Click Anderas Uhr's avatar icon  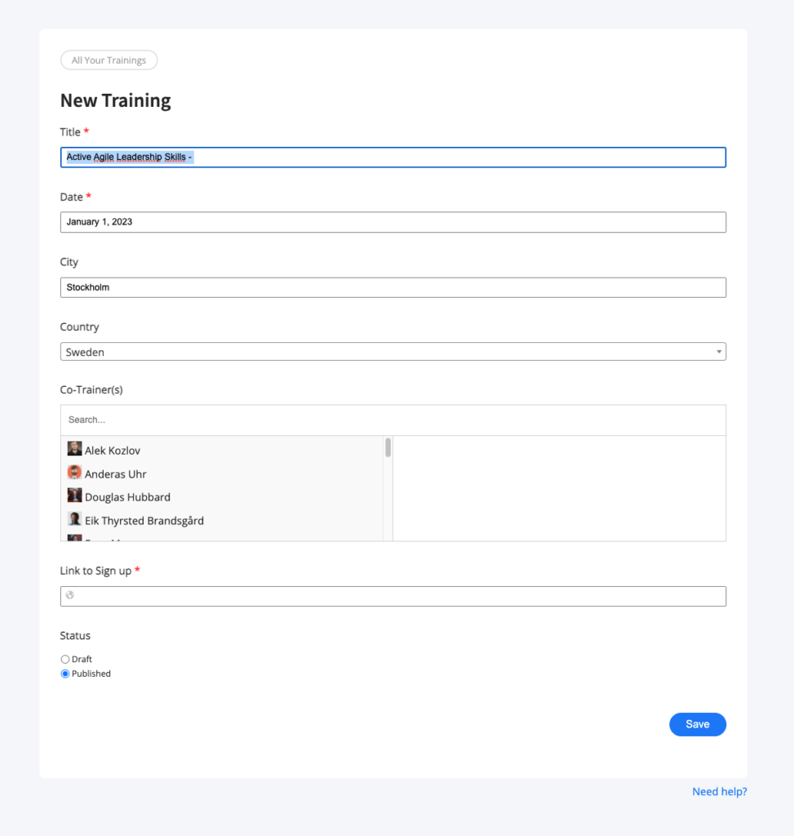coord(74,472)
